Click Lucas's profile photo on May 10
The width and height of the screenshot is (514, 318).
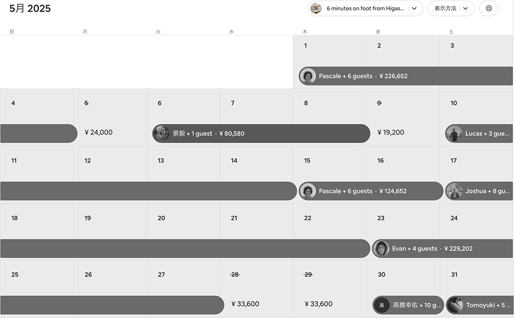tap(454, 134)
